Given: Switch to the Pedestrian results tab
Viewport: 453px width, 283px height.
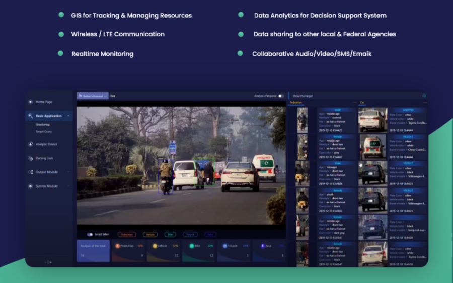Looking at the screenshot, I should (x=296, y=103).
